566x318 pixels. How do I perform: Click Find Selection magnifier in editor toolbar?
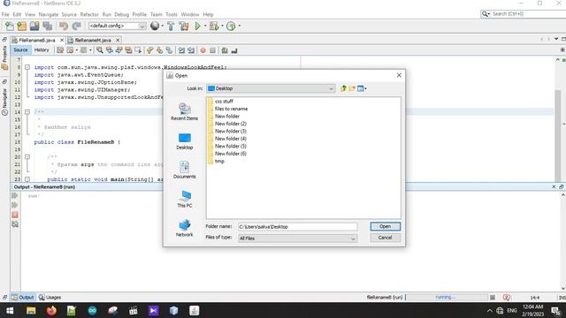pos(100,50)
